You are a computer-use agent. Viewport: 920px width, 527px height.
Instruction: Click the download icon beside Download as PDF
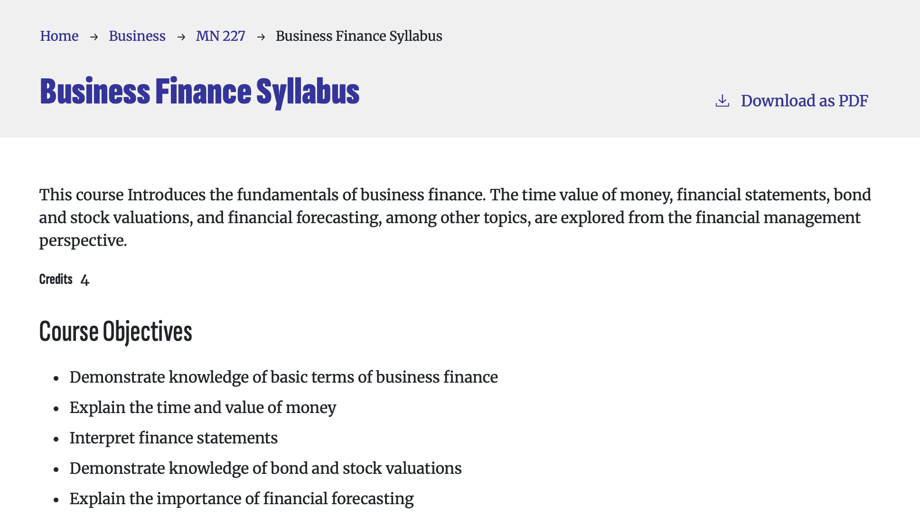(722, 101)
